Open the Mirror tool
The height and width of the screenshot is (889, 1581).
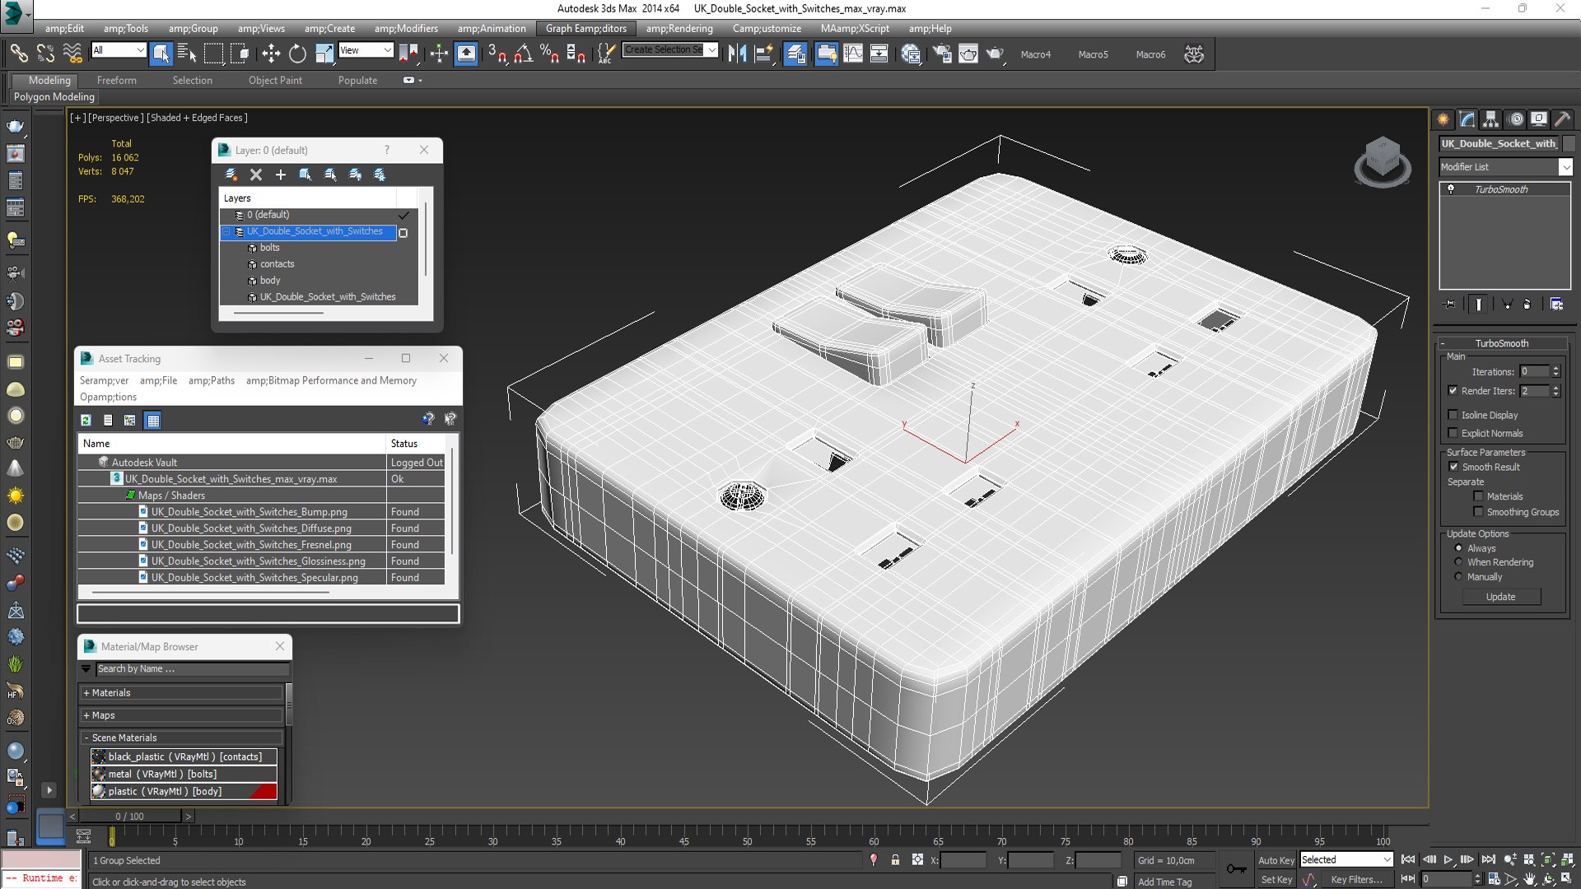(x=737, y=54)
